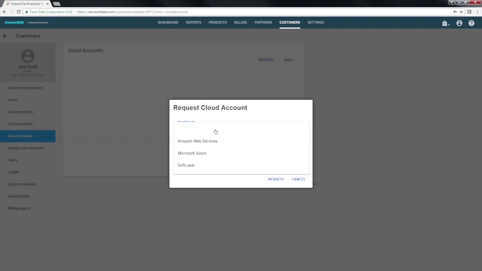Select Cloud accounts in the sidebar
482x271 pixels.
coord(28,136)
